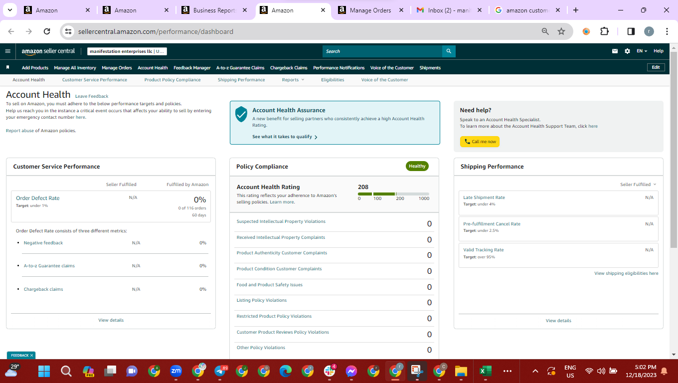
Task: Click the Account Health Assurance shield icon
Action: click(241, 114)
